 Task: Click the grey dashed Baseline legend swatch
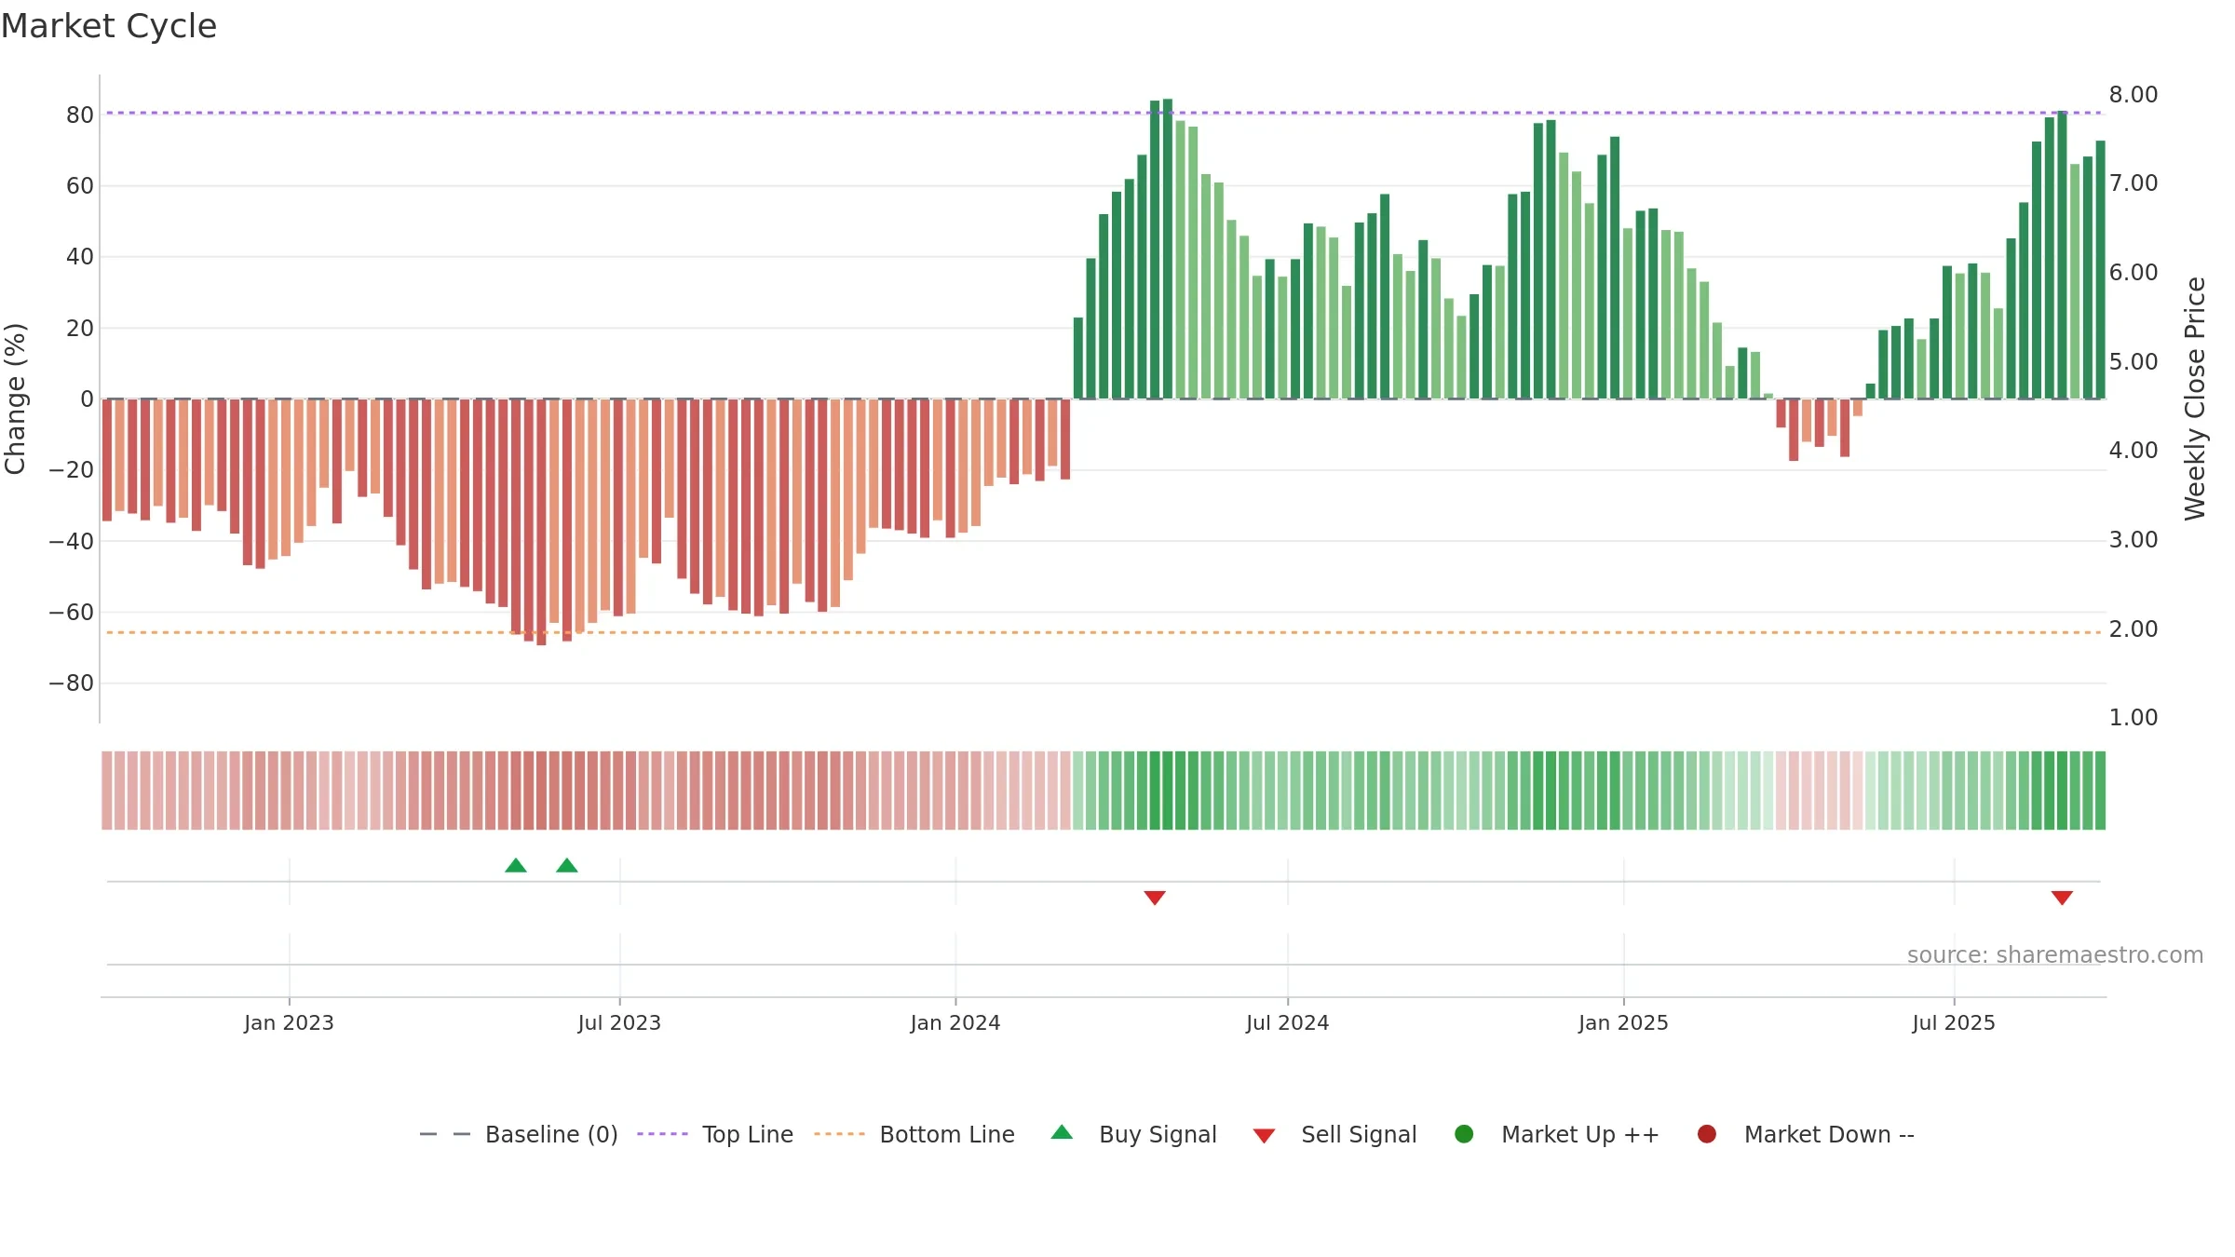pyautogui.click(x=445, y=1134)
